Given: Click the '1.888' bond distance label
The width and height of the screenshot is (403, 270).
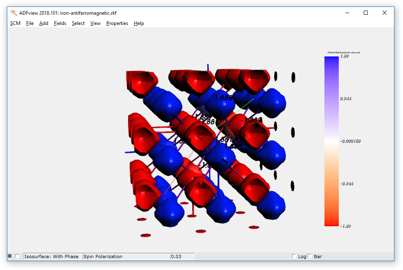Looking at the screenshot, I should click(x=223, y=98).
